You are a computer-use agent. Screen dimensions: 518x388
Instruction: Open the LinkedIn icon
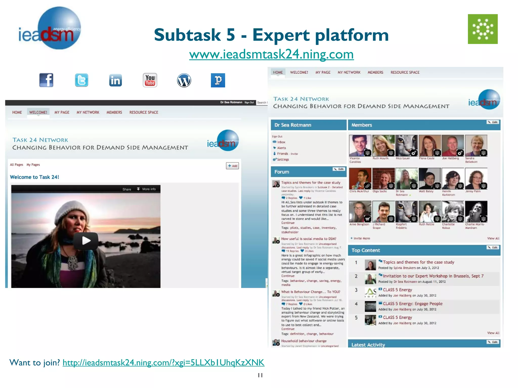[x=116, y=80]
